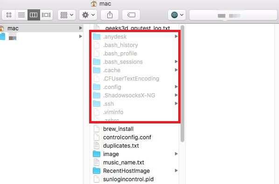Click the .anydesk folder icon
The image size is (279, 184).
coord(97,37)
